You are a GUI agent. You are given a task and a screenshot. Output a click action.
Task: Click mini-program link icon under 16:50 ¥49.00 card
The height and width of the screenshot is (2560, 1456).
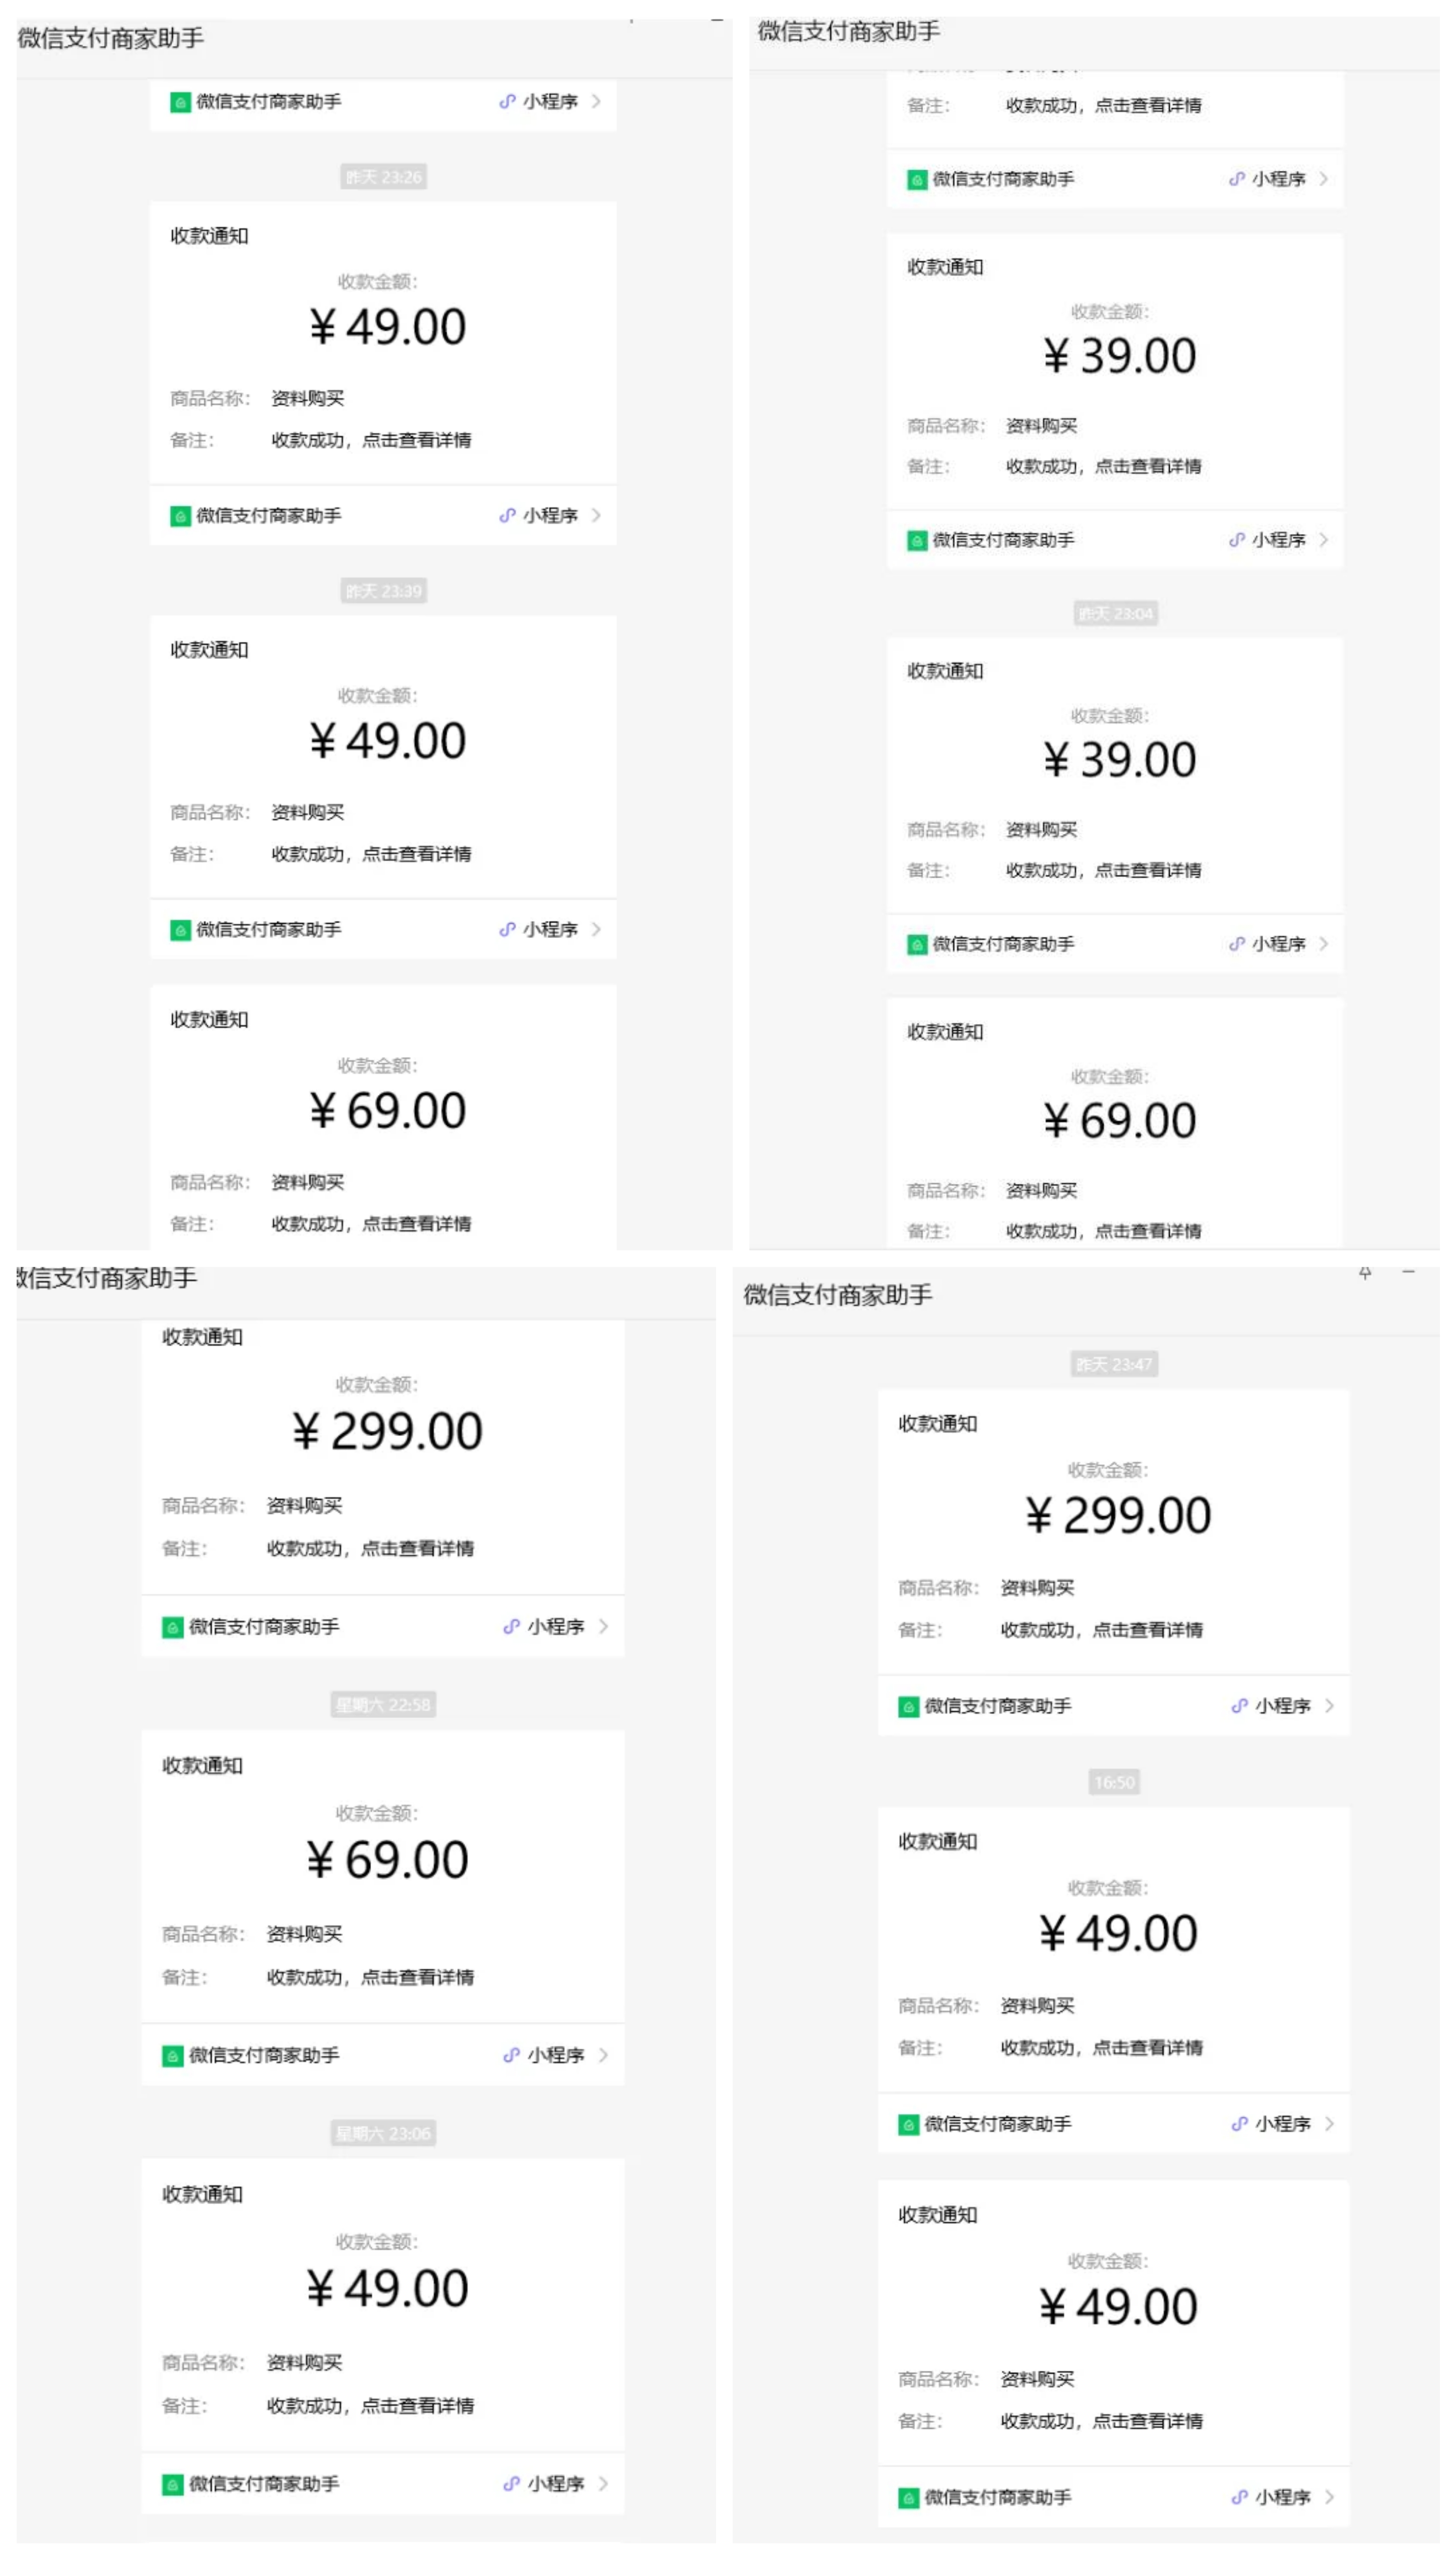click(1239, 2124)
